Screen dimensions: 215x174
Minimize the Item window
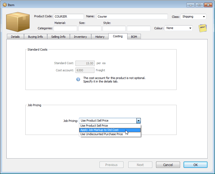coord(191,5)
